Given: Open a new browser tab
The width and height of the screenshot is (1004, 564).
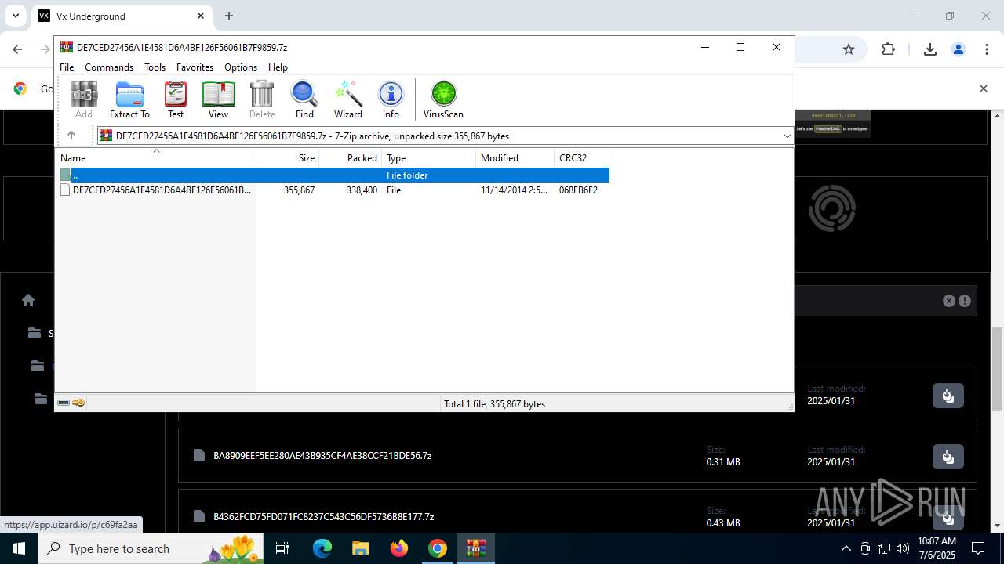Looking at the screenshot, I should (229, 16).
